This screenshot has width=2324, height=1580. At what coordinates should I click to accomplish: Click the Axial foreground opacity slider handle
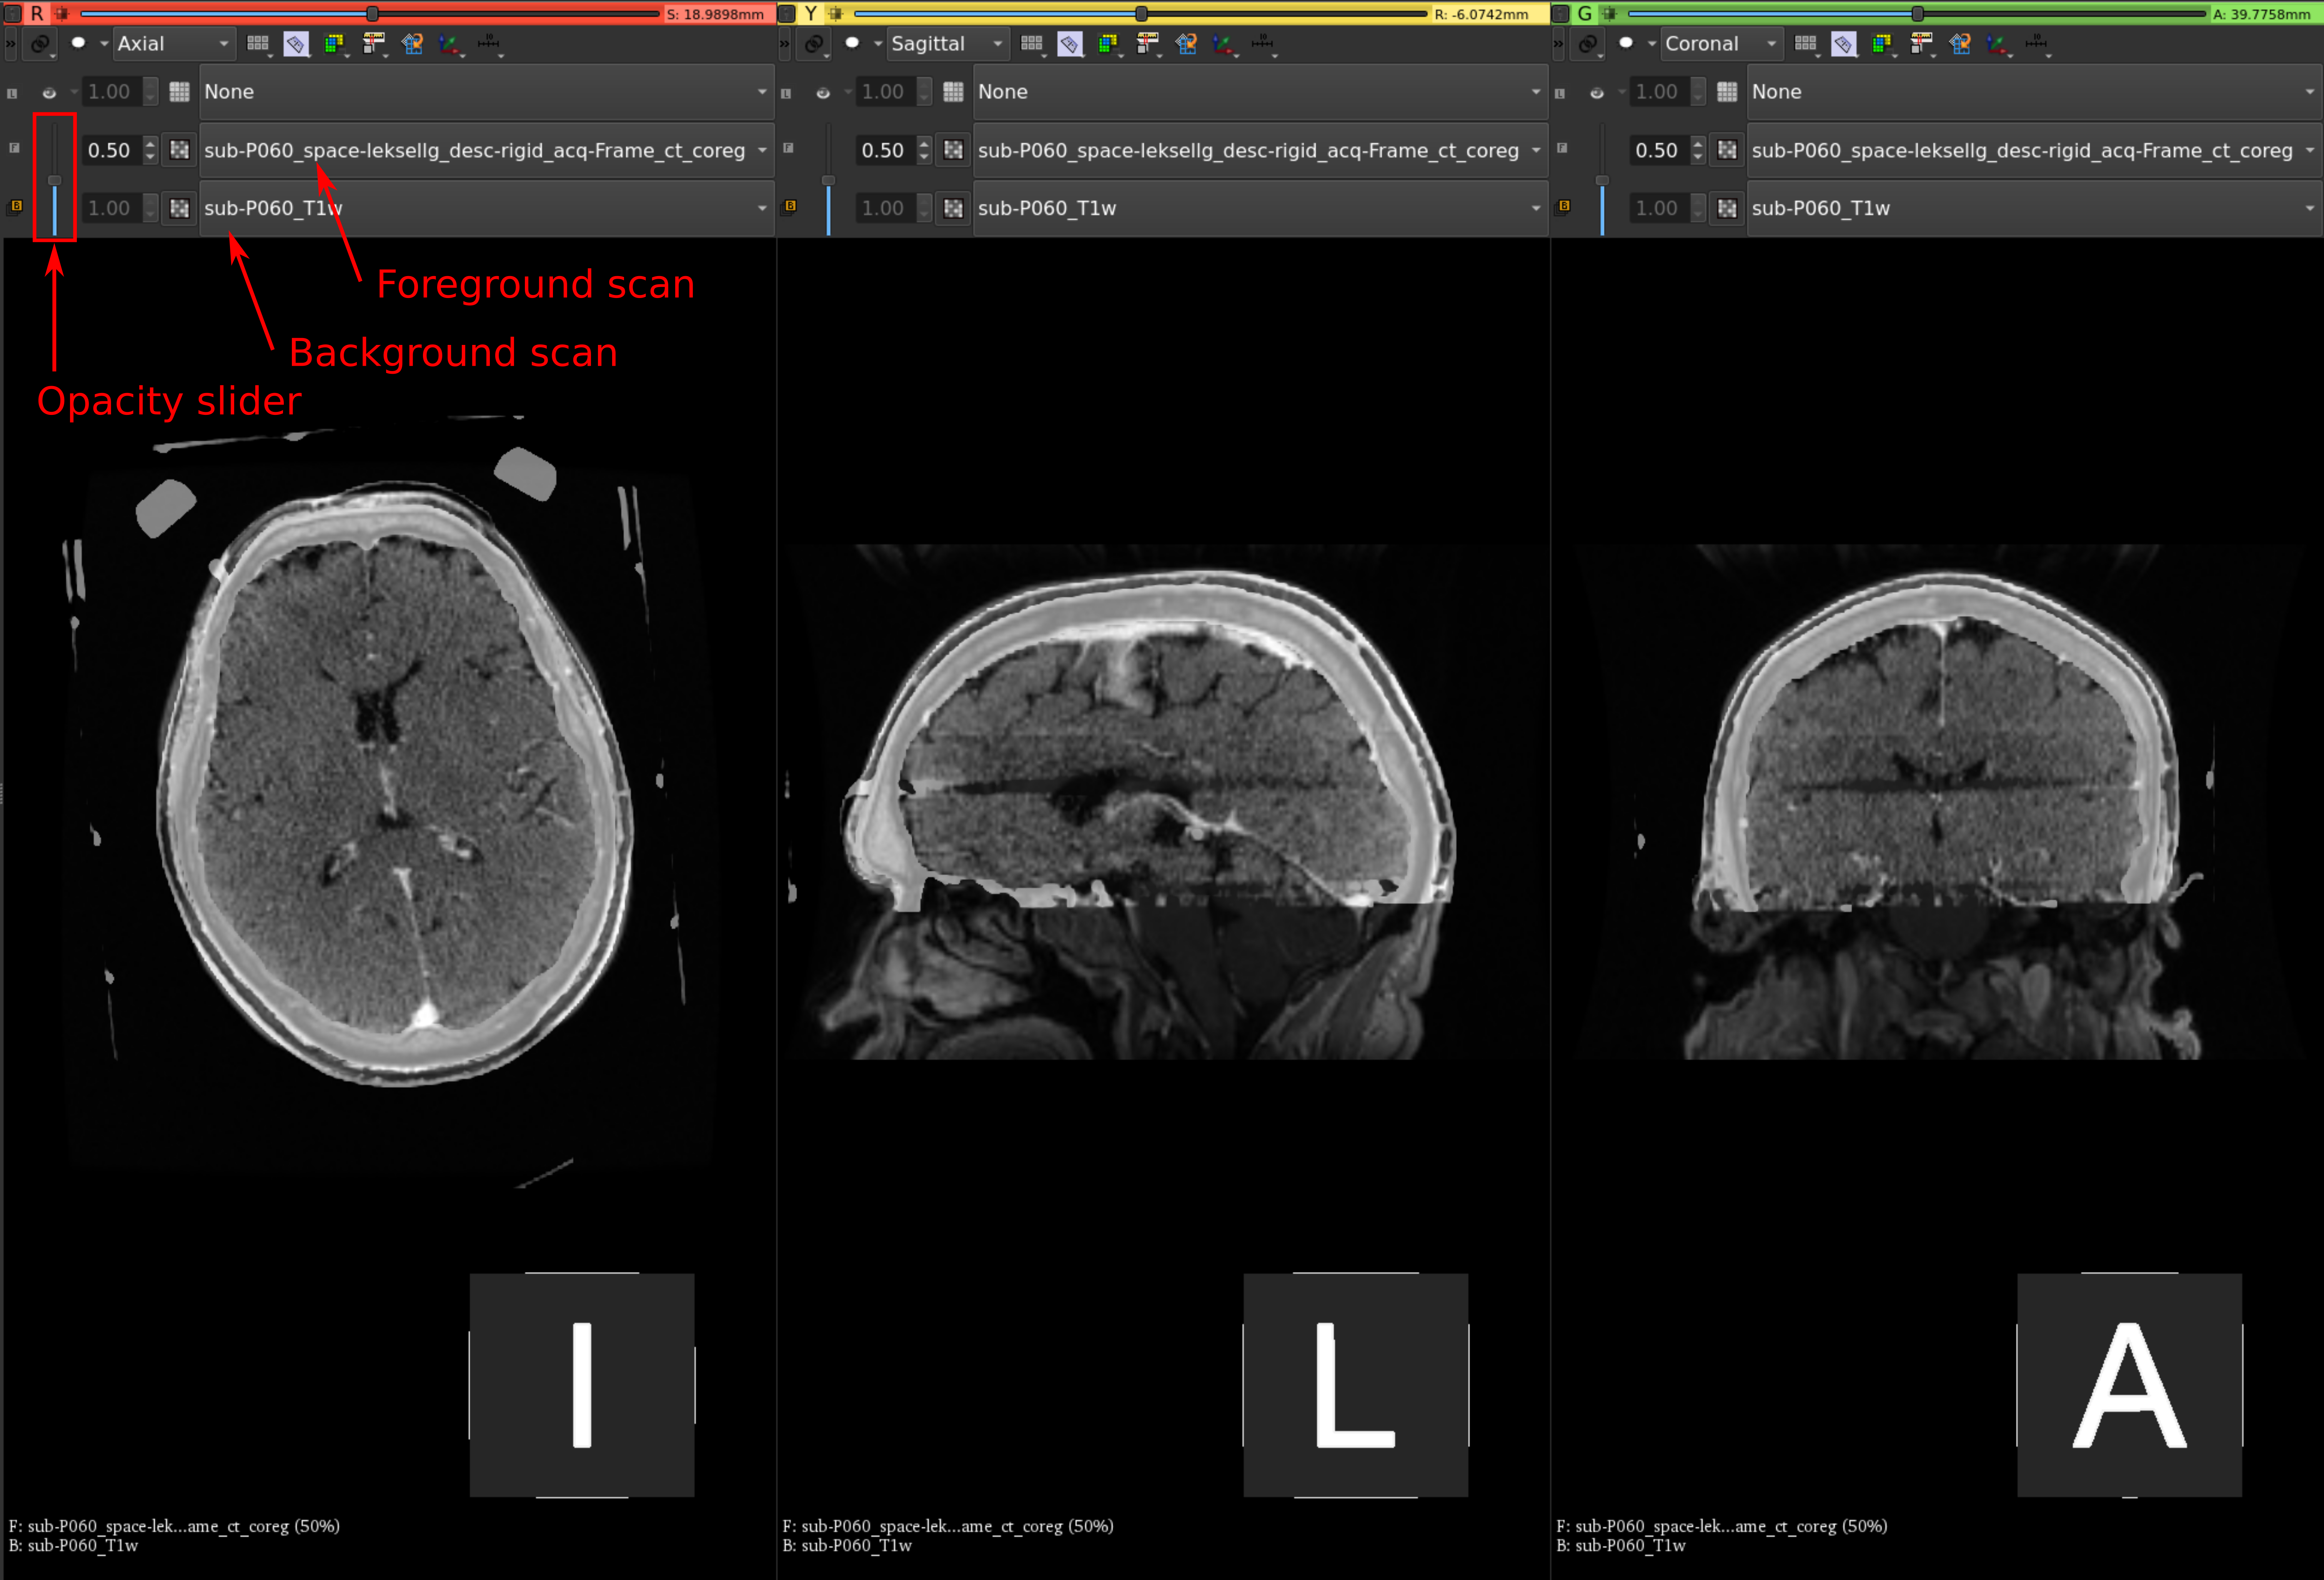[55, 180]
